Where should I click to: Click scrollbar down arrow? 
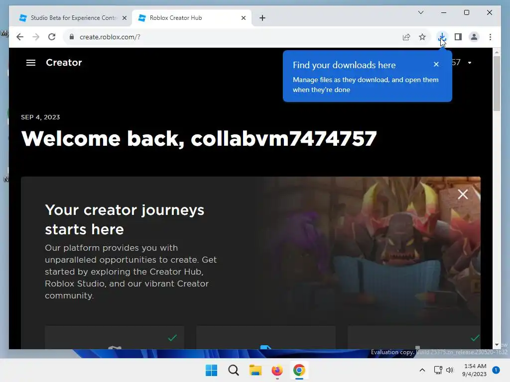point(497,345)
